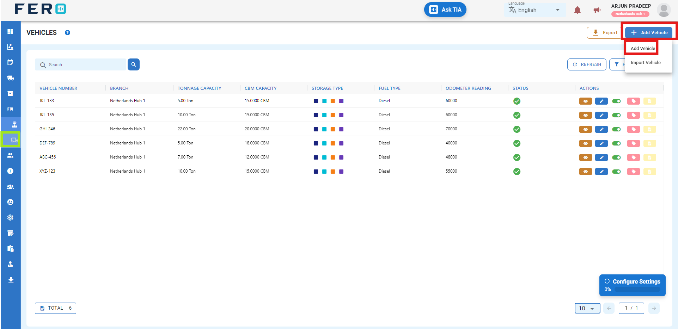Screen dimensions: 678x329
Task: View details of vehicle JKL-133
Action: (x=586, y=101)
